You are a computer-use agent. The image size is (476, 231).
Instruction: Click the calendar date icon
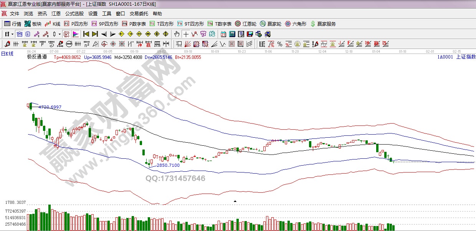pyautogui.click(x=223, y=34)
